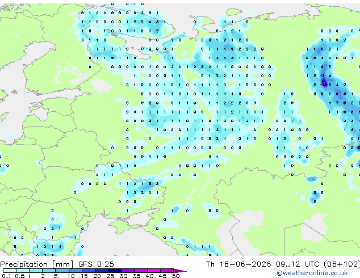This screenshot has height=278, width=360.
Task: Click the legend scale label "45"
Action: click(162, 276)
